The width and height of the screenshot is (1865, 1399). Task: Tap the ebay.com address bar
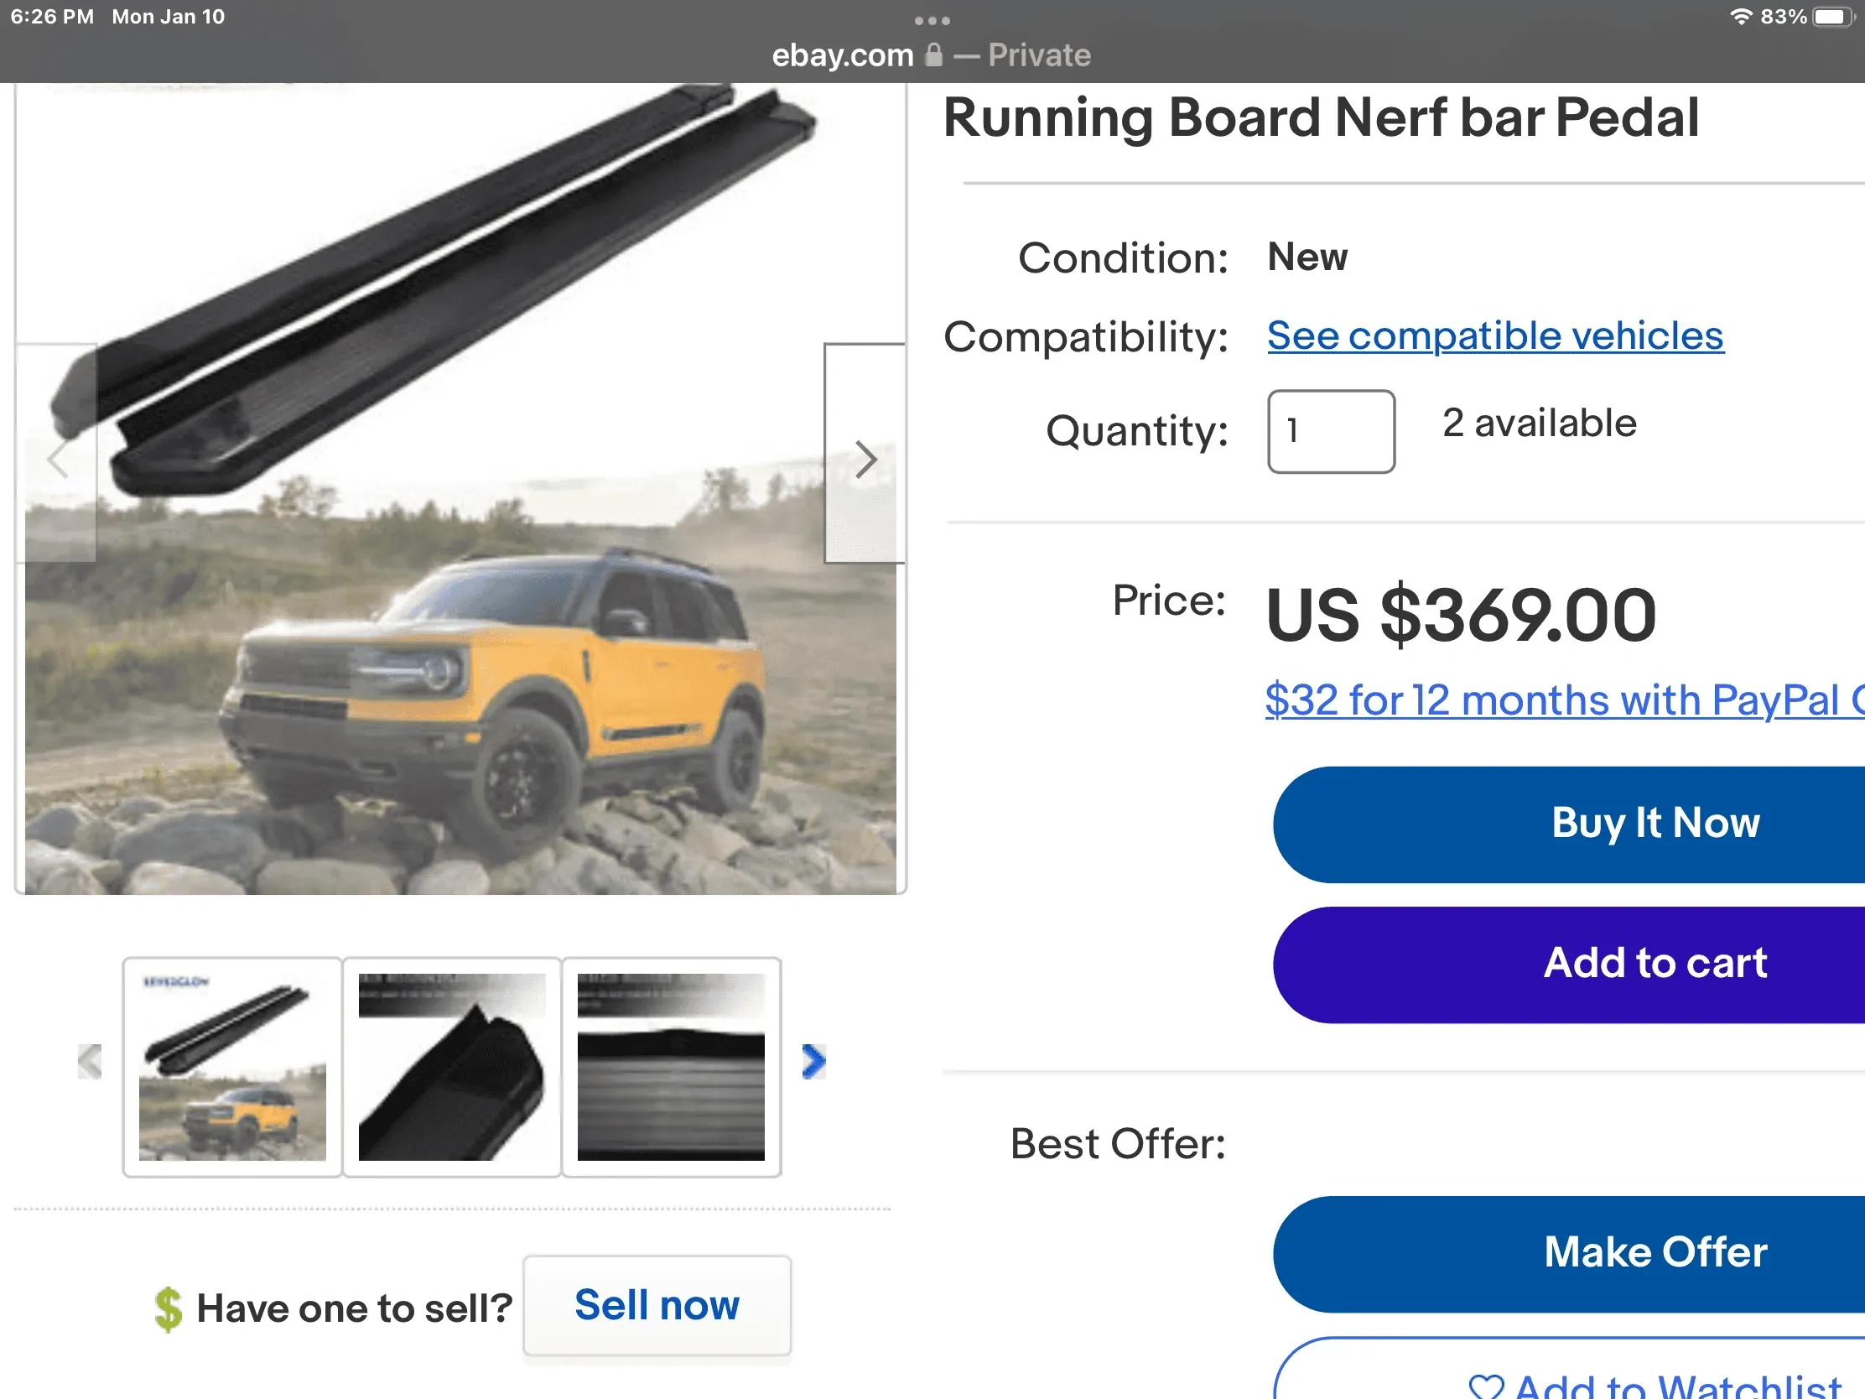(x=843, y=55)
